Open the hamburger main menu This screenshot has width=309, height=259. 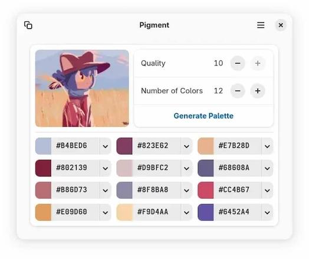pyautogui.click(x=261, y=25)
